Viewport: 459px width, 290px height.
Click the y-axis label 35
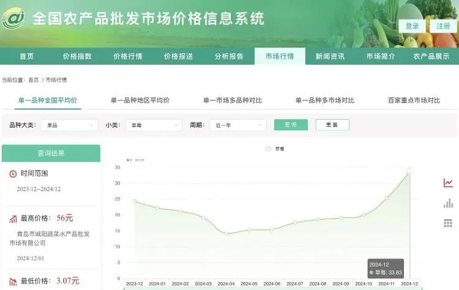(x=118, y=167)
